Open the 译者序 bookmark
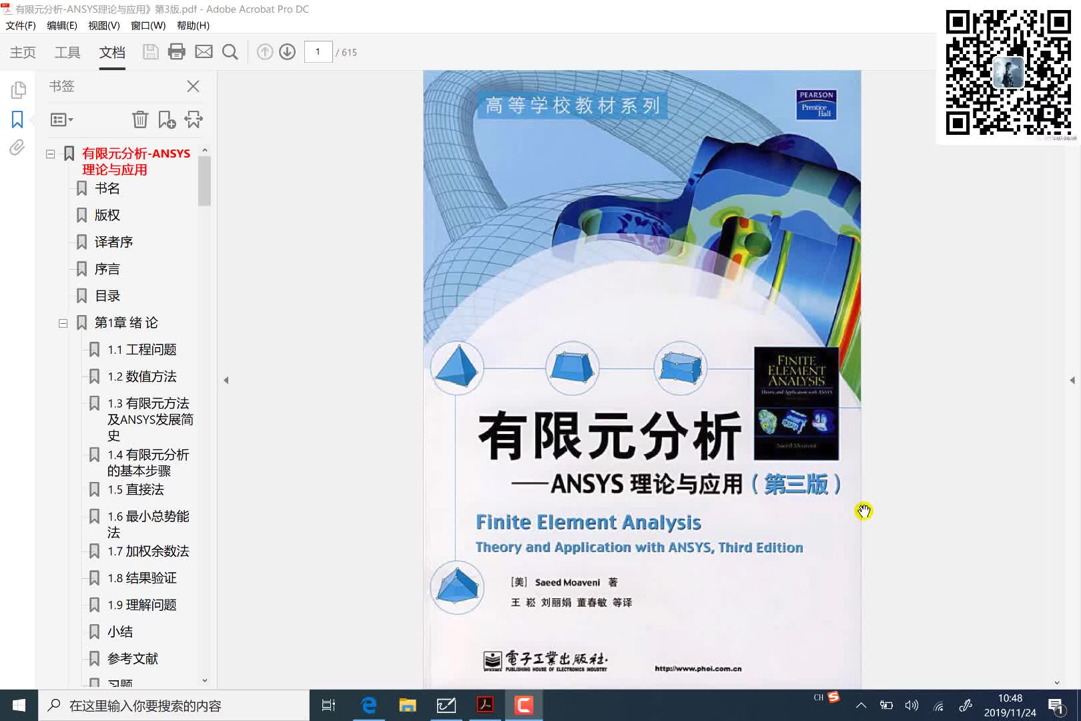 click(x=113, y=242)
